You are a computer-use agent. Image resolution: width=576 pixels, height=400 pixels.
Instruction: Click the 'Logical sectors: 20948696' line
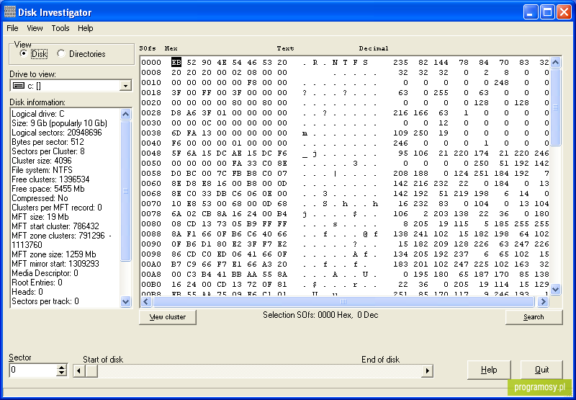coord(57,133)
